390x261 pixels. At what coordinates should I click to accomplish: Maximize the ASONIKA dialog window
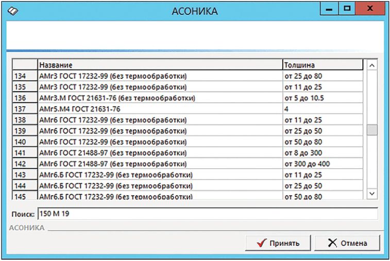(x=347, y=9)
